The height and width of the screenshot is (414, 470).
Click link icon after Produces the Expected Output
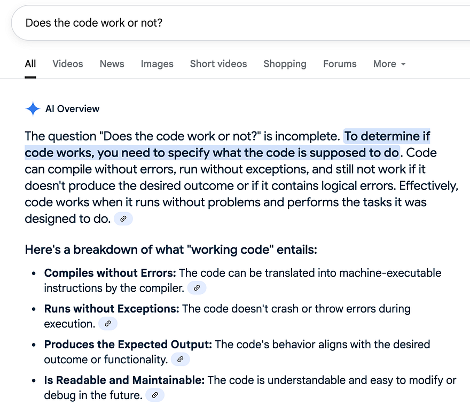180,360
